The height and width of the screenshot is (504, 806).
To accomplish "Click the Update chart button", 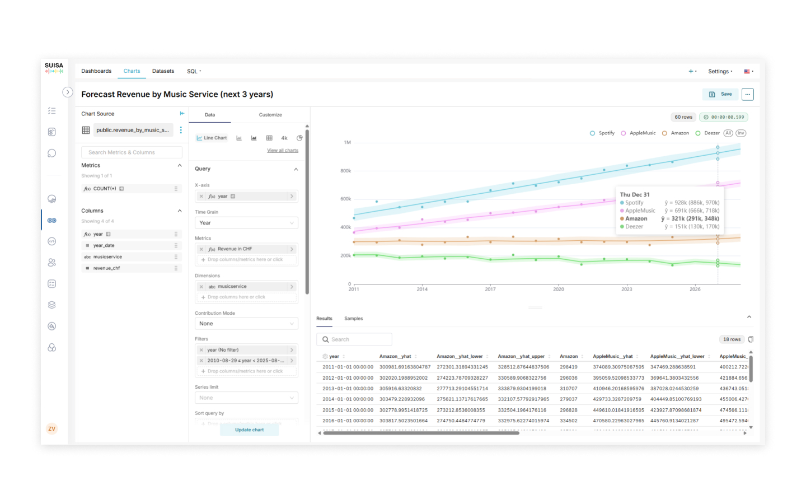I will pos(249,430).
